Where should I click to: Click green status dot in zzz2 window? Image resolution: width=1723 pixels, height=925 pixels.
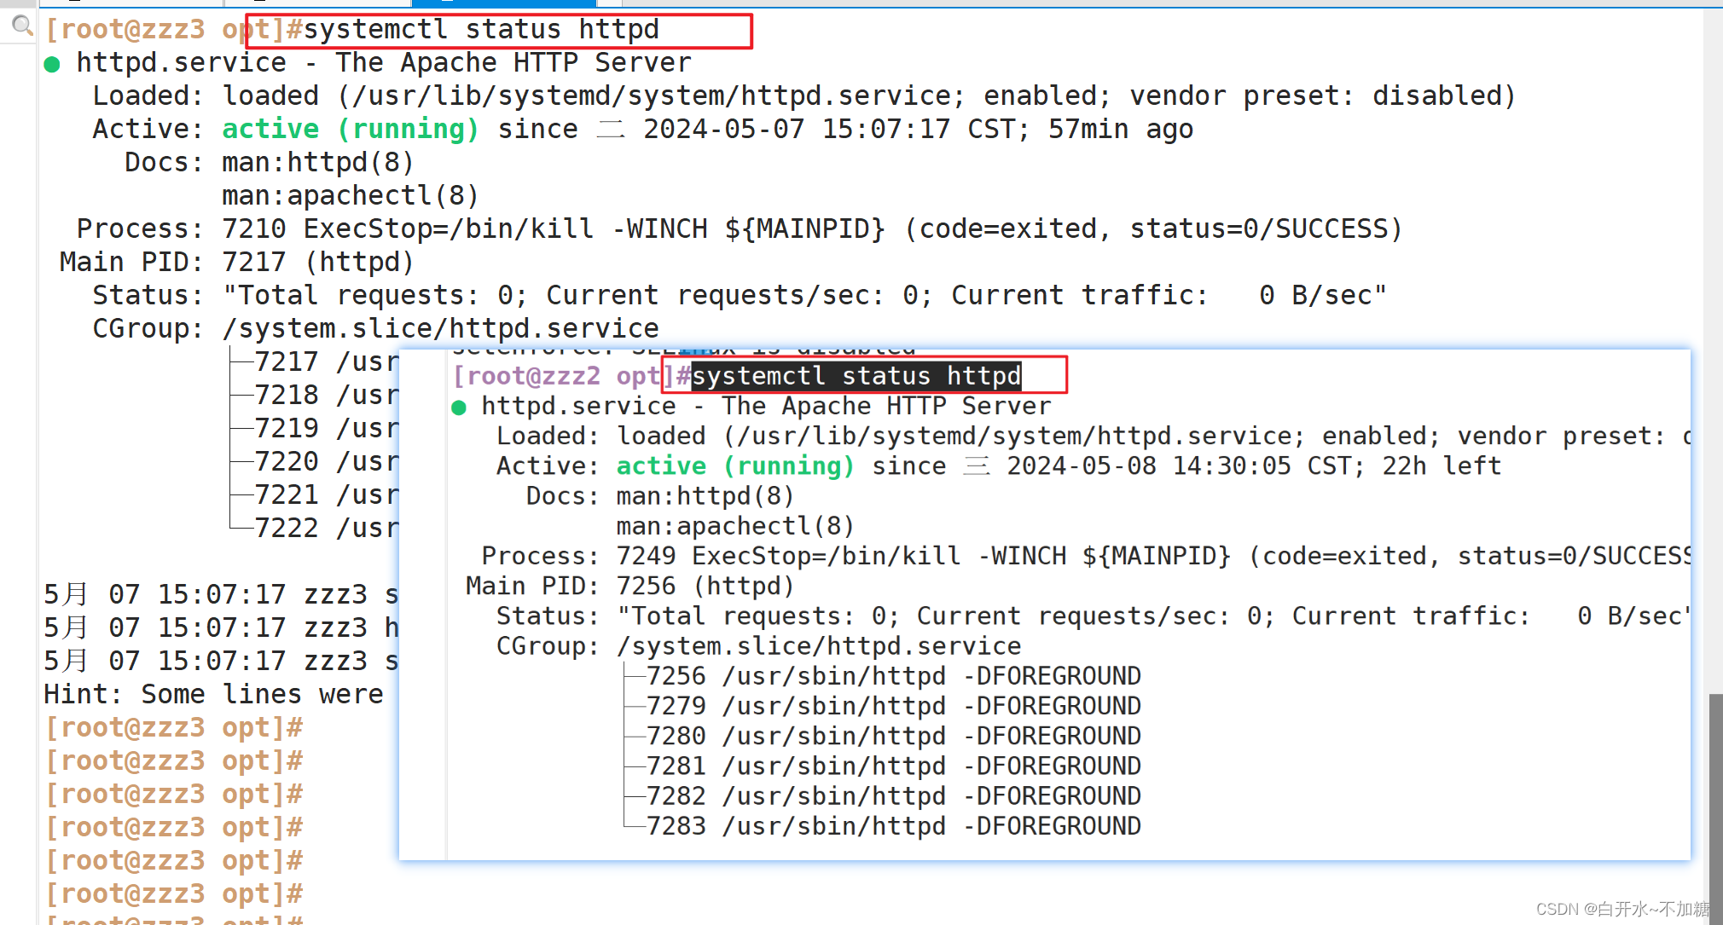click(x=459, y=408)
